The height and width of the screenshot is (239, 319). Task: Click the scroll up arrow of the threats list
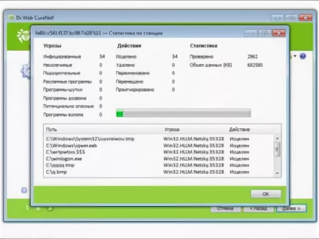click(x=277, y=138)
